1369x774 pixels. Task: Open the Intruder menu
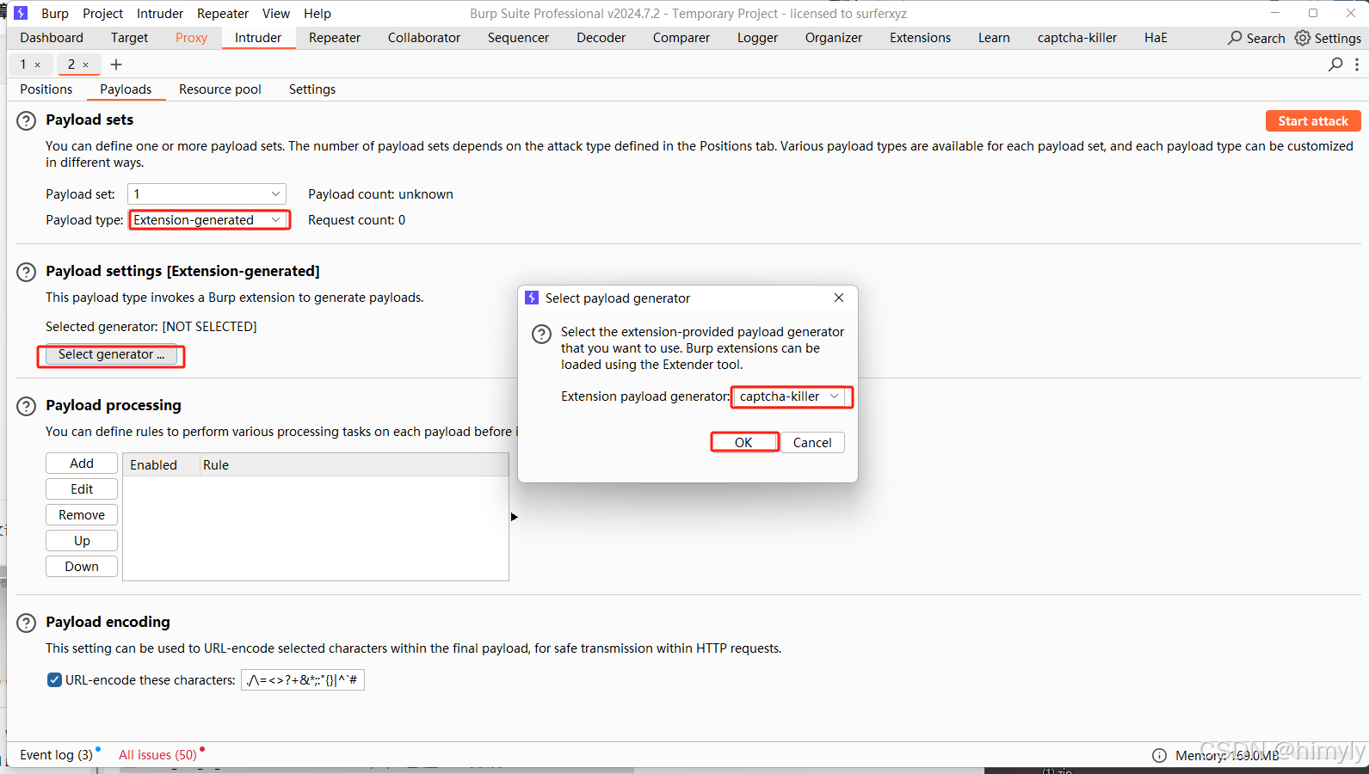pos(160,14)
